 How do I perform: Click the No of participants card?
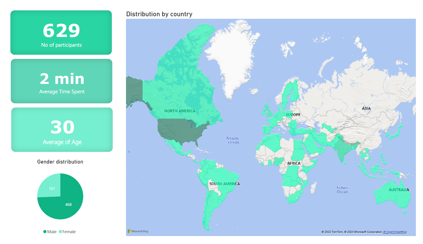pos(61,32)
